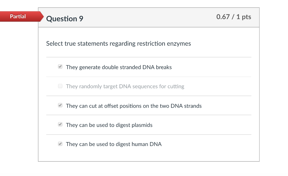Click the question prompt about restriction enzymes

(x=118, y=44)
